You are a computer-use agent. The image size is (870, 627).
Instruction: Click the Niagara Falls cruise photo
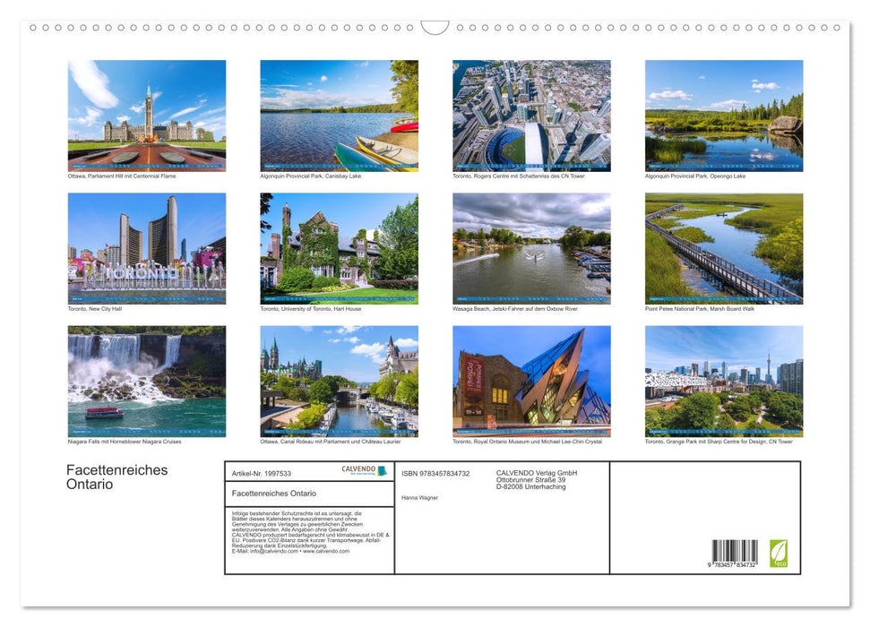[146, 380]
